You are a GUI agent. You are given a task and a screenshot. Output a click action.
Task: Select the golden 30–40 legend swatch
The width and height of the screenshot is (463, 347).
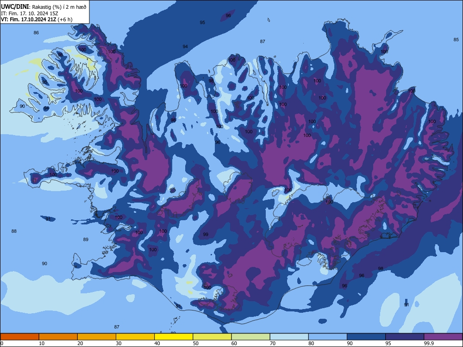point(135,337)
